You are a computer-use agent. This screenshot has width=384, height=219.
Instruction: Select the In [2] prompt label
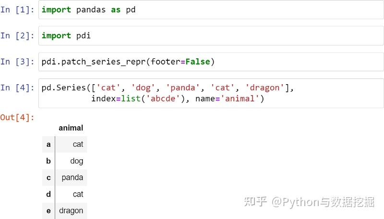17,35
